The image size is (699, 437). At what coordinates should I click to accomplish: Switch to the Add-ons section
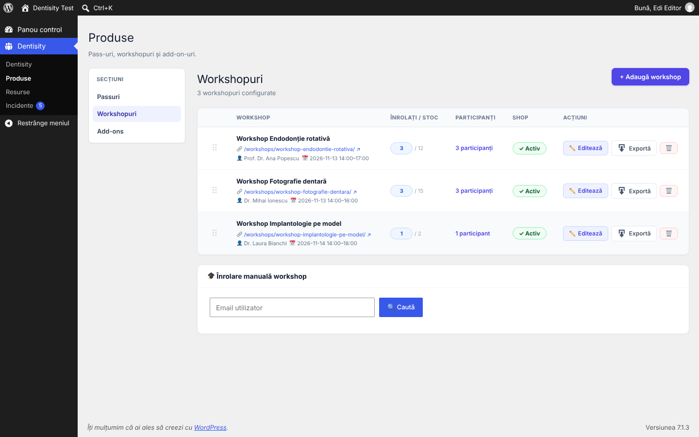point(137,131)
